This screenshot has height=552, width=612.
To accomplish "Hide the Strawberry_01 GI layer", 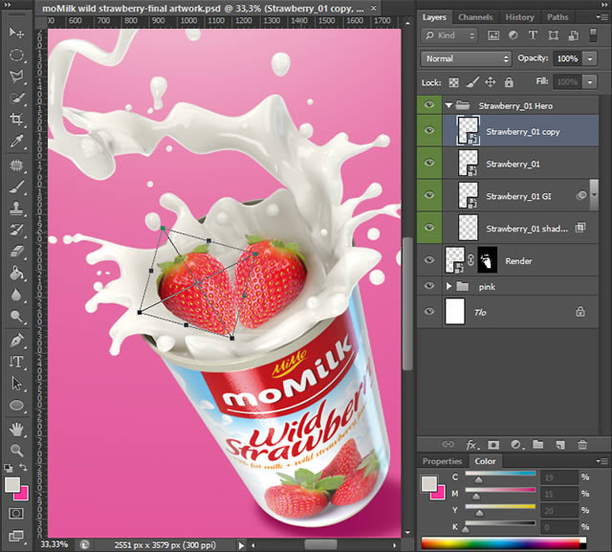I will 429,195.
